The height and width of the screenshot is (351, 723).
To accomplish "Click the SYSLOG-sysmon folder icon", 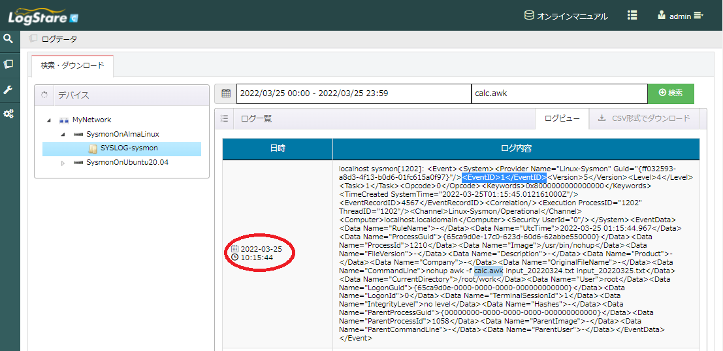I will point(93,148).
